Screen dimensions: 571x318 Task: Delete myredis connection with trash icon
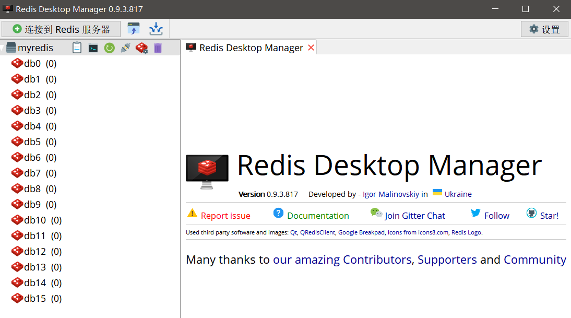point(158,48)
